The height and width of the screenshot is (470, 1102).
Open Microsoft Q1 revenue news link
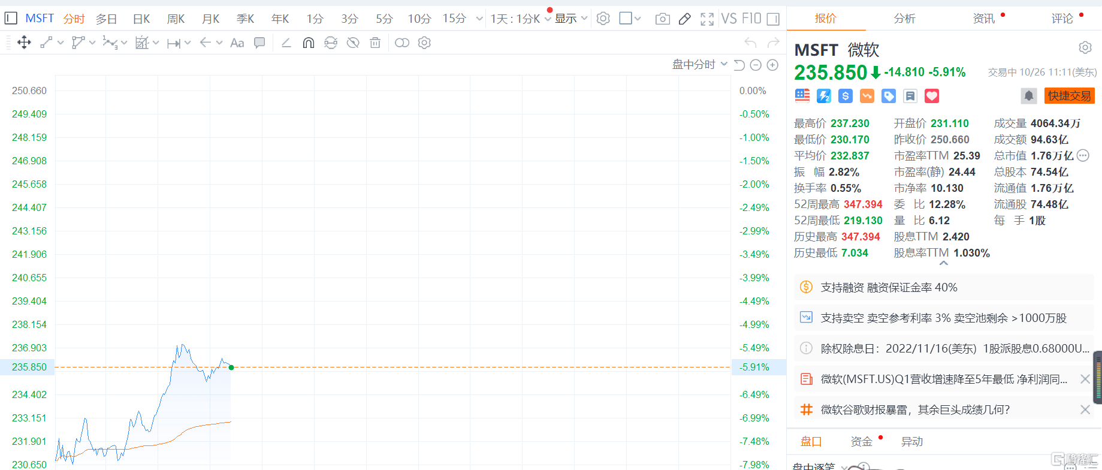(944, 379)
